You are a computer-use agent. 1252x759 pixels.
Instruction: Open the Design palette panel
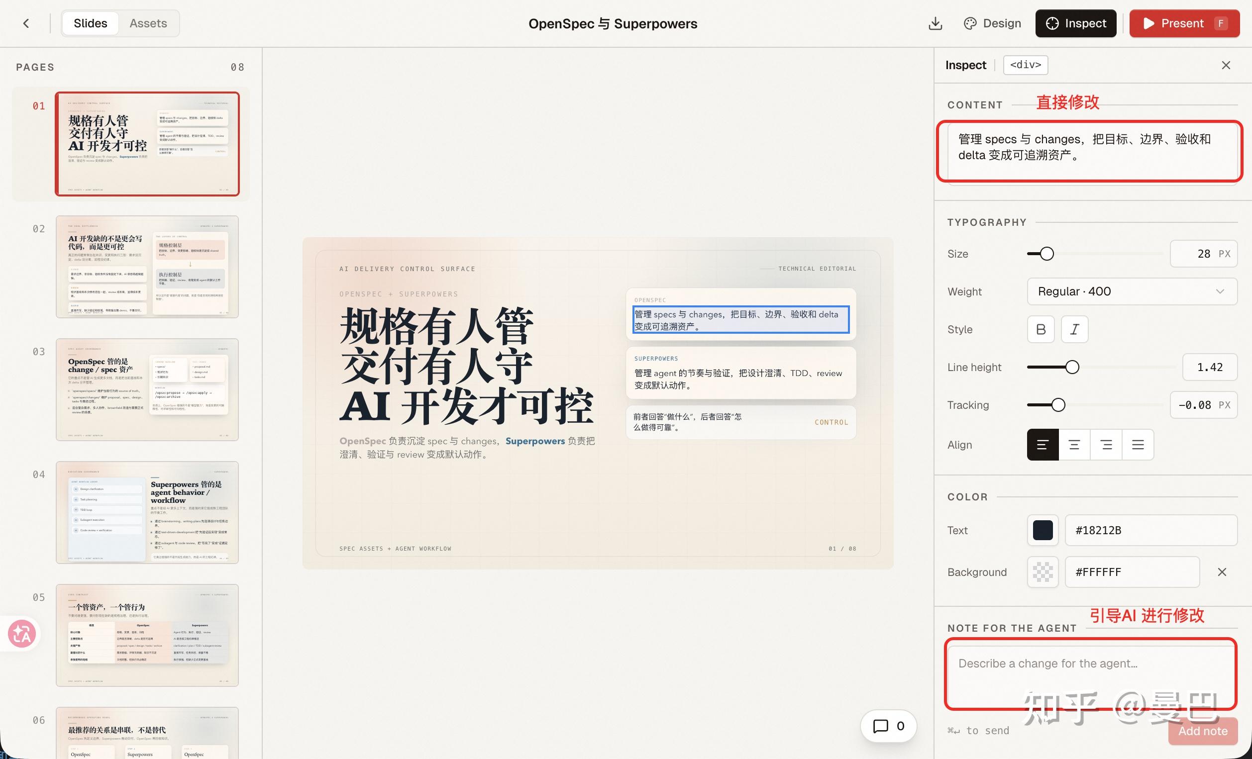tap(992, 23)
